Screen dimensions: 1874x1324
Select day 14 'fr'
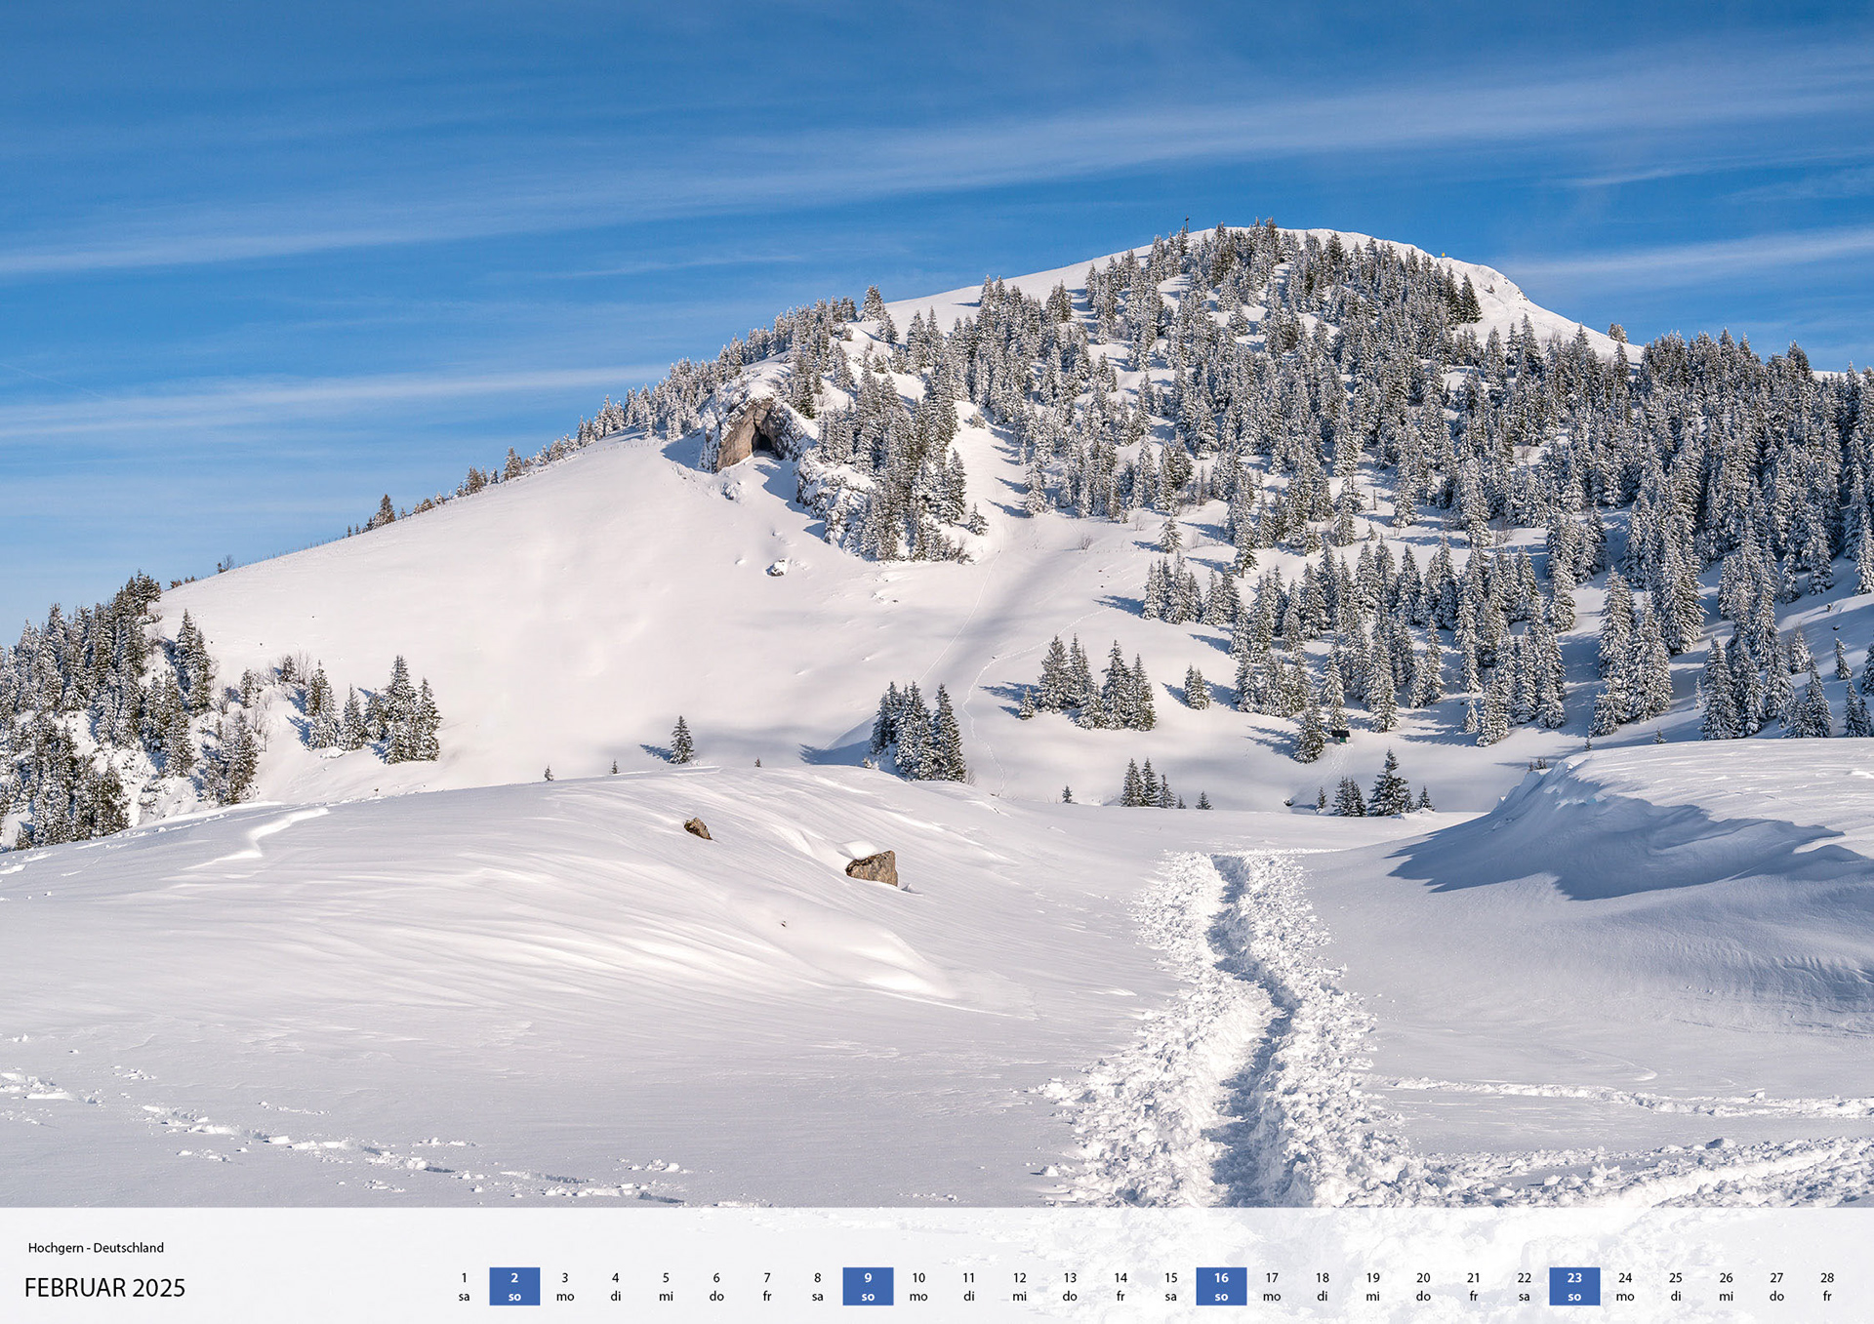pyautogui.click(x=1120, y=1287)
